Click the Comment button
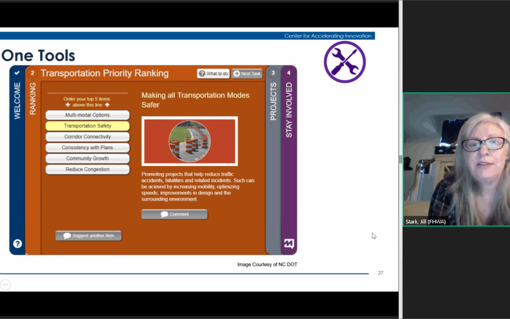The height and width of the screenshot is (319, 510). click(x=174, y=214)
